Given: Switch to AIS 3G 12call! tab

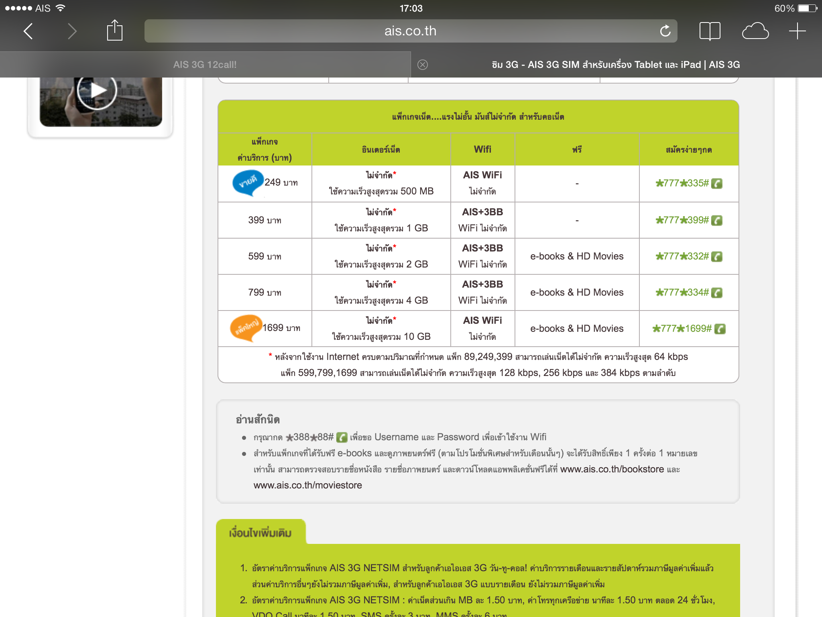Looking at the screenshot, I should click(205, 65).
